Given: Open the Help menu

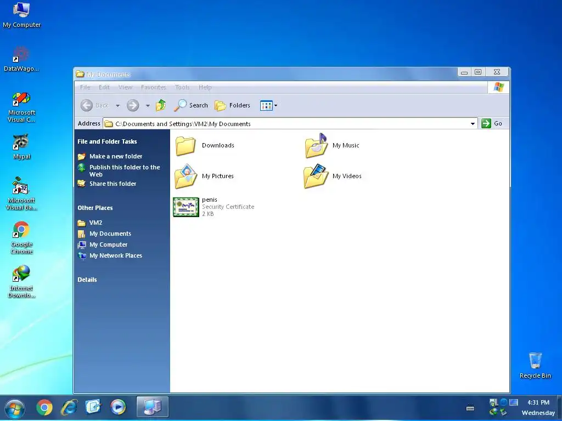Looking at the screenshot, I should 205,87.
